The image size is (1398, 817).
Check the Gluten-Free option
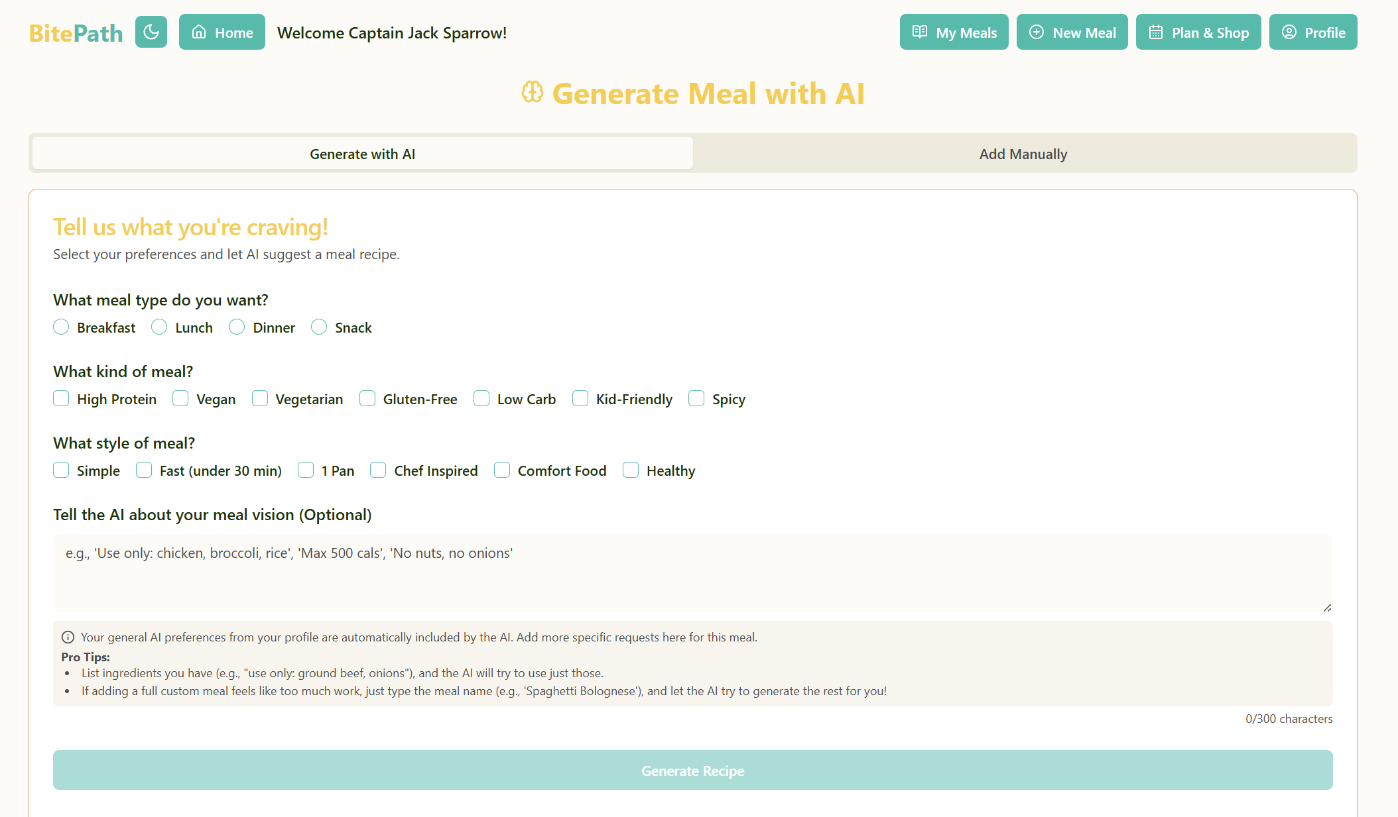367,399
